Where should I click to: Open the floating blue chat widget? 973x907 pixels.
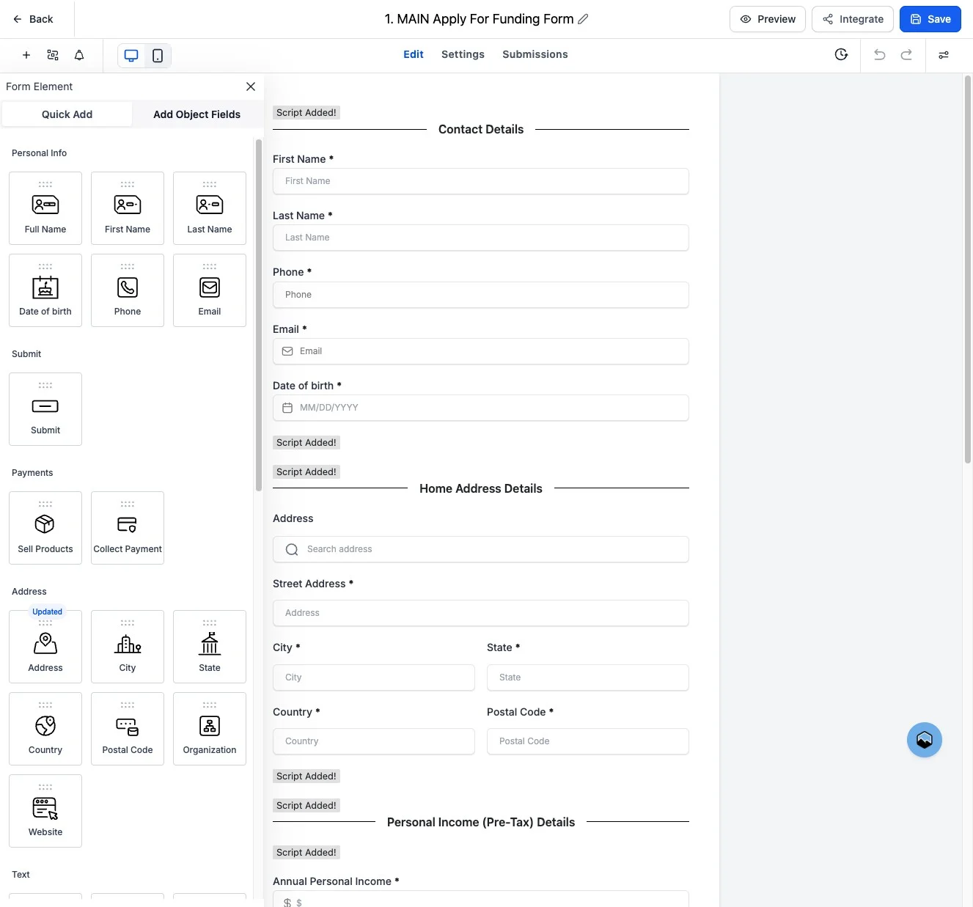(925, 740)
